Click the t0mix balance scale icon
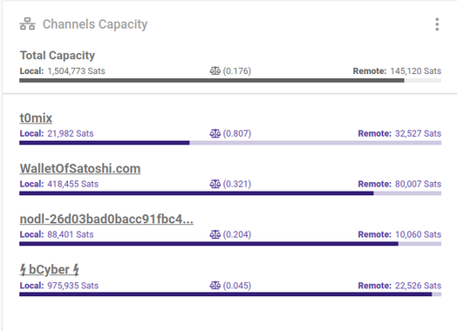 click(215, 133)
